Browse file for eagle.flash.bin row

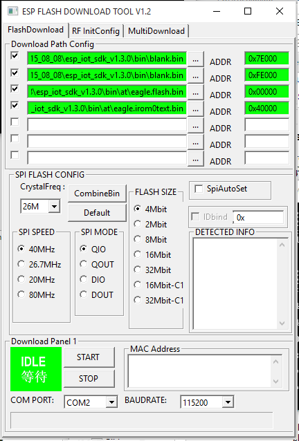point(196,93)
